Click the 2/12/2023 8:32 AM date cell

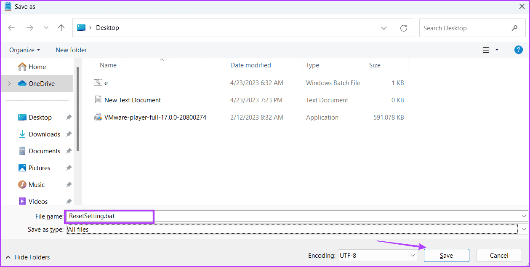257,117
